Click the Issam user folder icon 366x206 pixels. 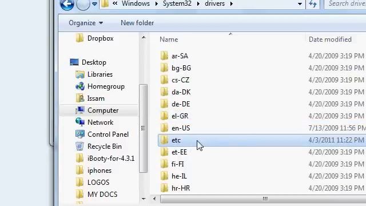click(80, 98)
